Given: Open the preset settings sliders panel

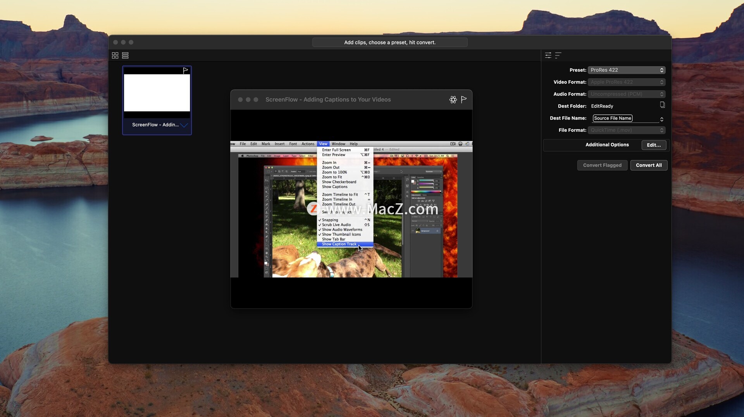Looking at the screenshot, I should point(548,55).
